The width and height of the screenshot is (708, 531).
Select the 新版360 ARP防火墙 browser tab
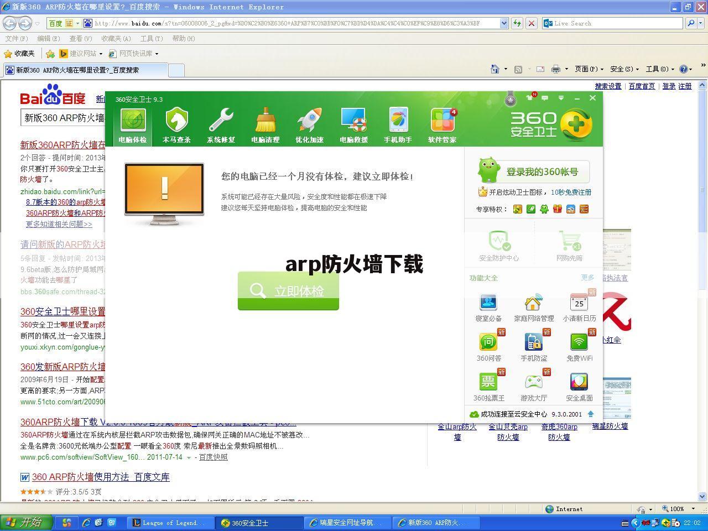pos(85,70)
